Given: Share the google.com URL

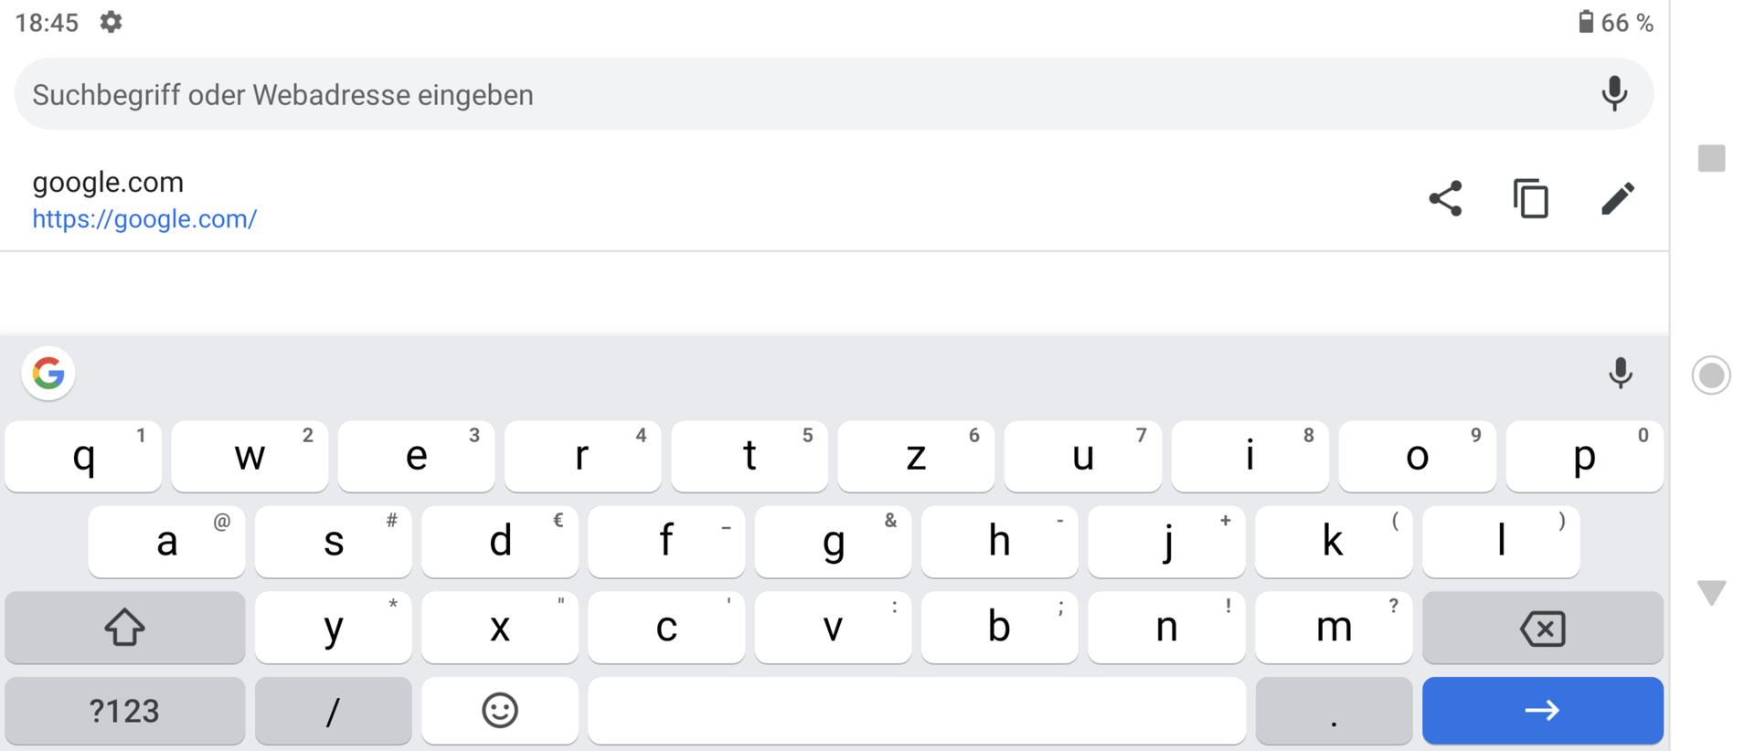Looking at the screenshot, I should pyautogui.click(x=1445, y=198).
